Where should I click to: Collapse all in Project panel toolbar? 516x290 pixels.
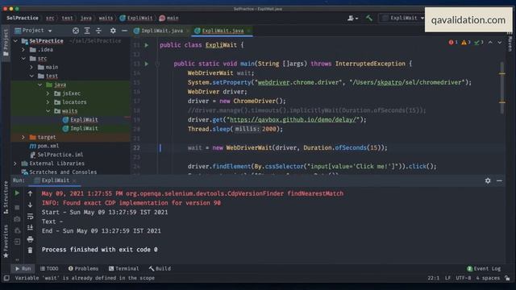point(98,31)
